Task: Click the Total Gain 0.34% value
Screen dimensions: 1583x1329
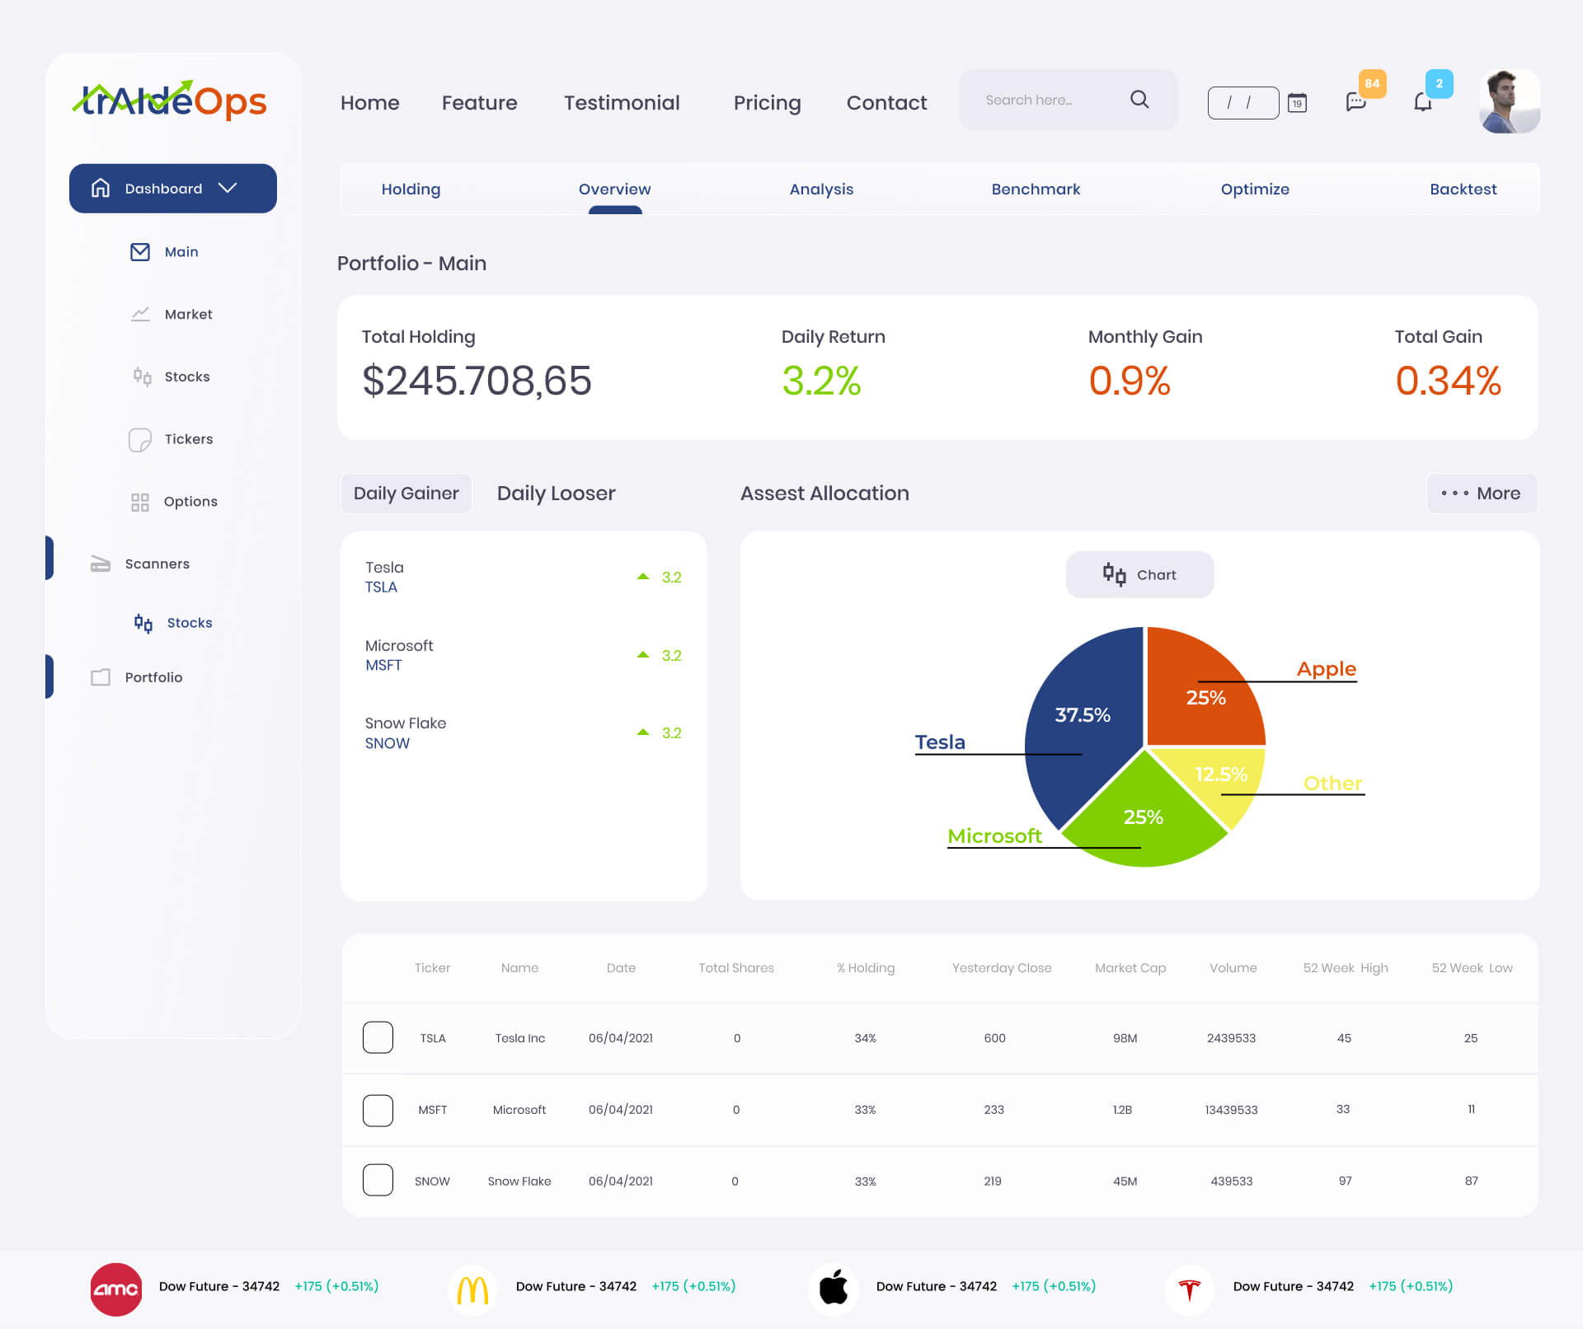Action: tap(1448, 381)
